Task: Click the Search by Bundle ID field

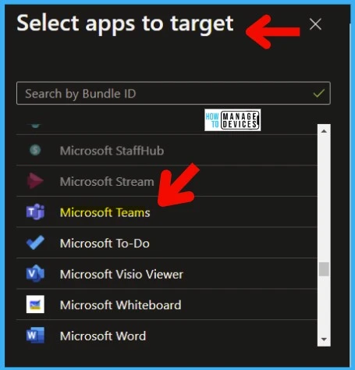Action: pyautogui.click(x=173, y=93)
